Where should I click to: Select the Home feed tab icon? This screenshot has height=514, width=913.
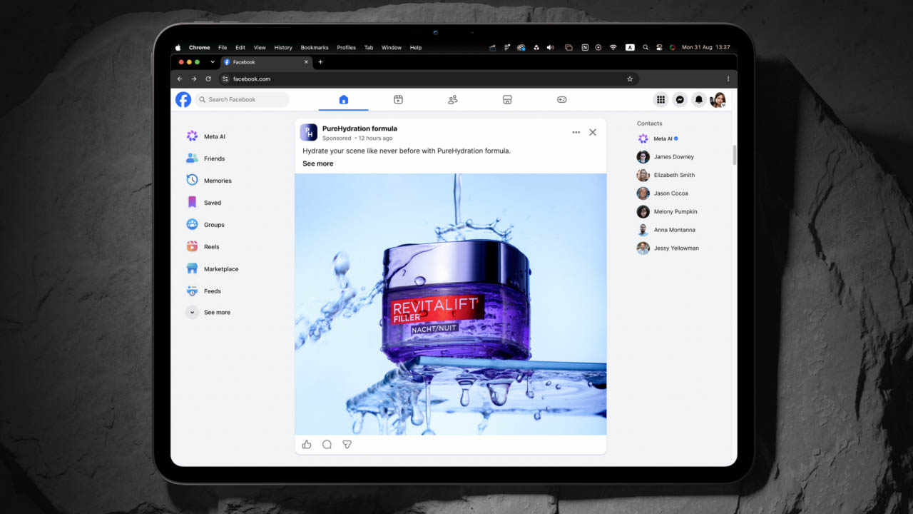[344, 100]
